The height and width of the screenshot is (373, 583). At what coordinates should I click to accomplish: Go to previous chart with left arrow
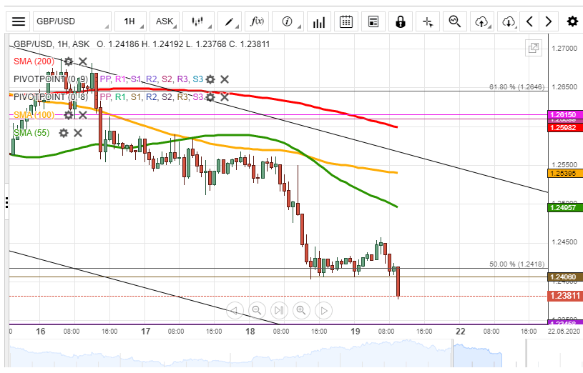point(530,21)
